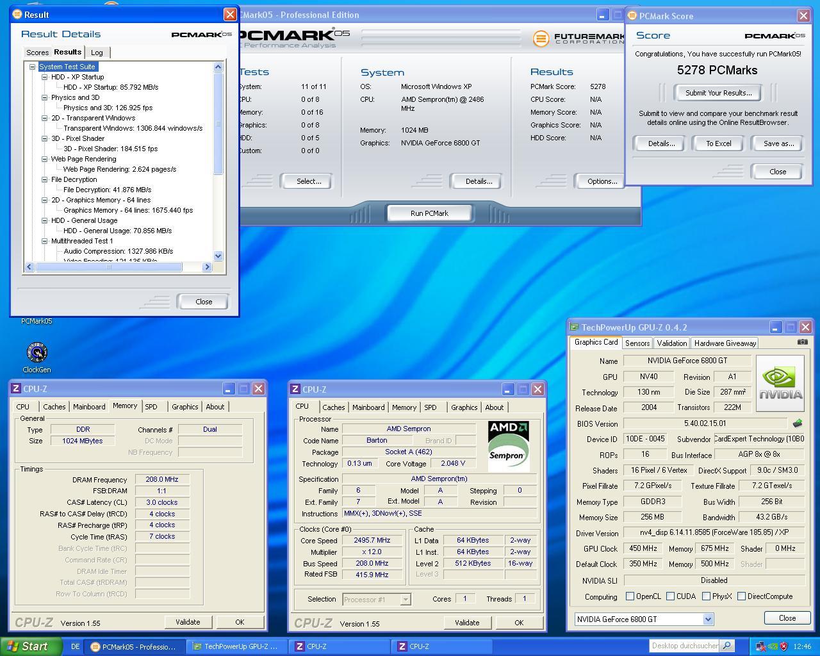Click Submit Your Results button
The height and width of the screenshot is (656, 820).
click(718, 93)
